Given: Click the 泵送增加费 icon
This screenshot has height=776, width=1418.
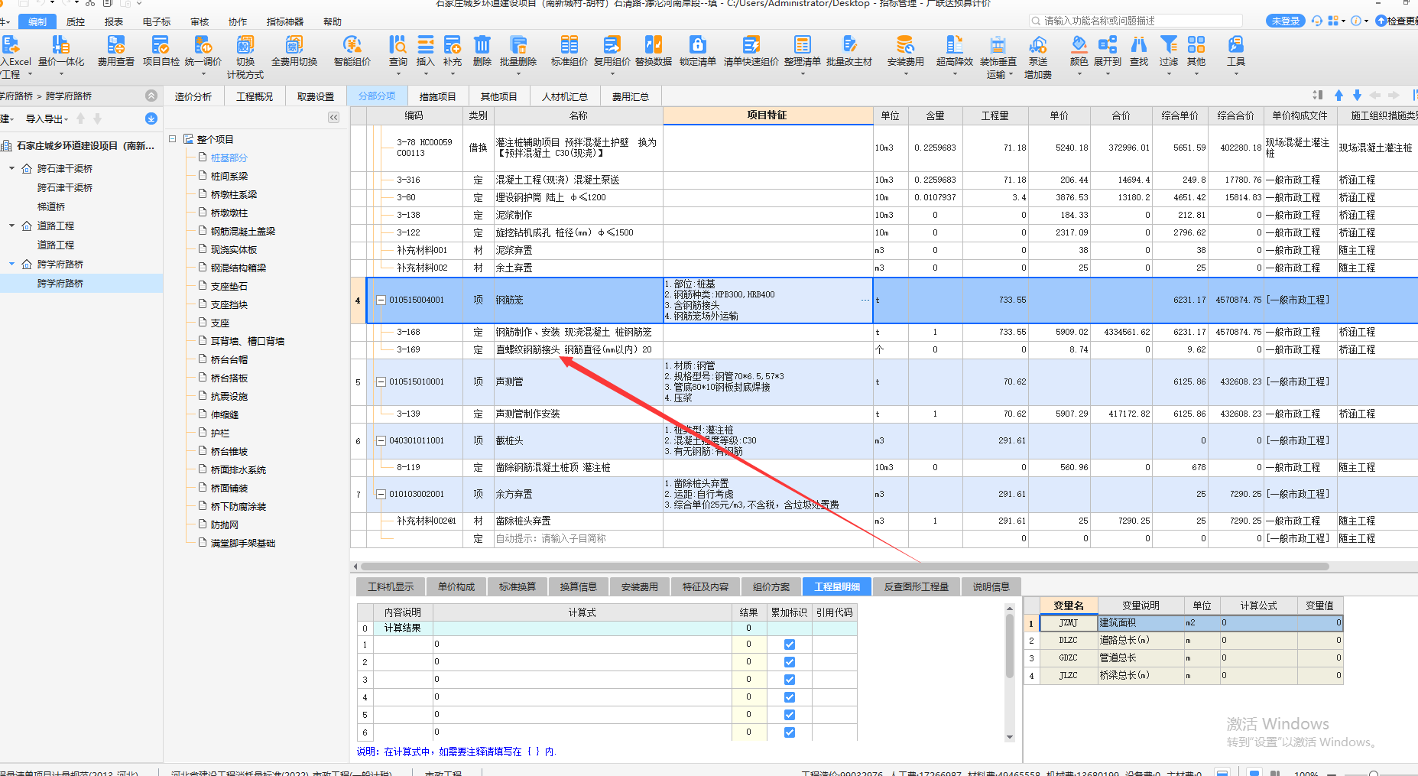Looking at the screenshot, I should (x=1038, y=57).
